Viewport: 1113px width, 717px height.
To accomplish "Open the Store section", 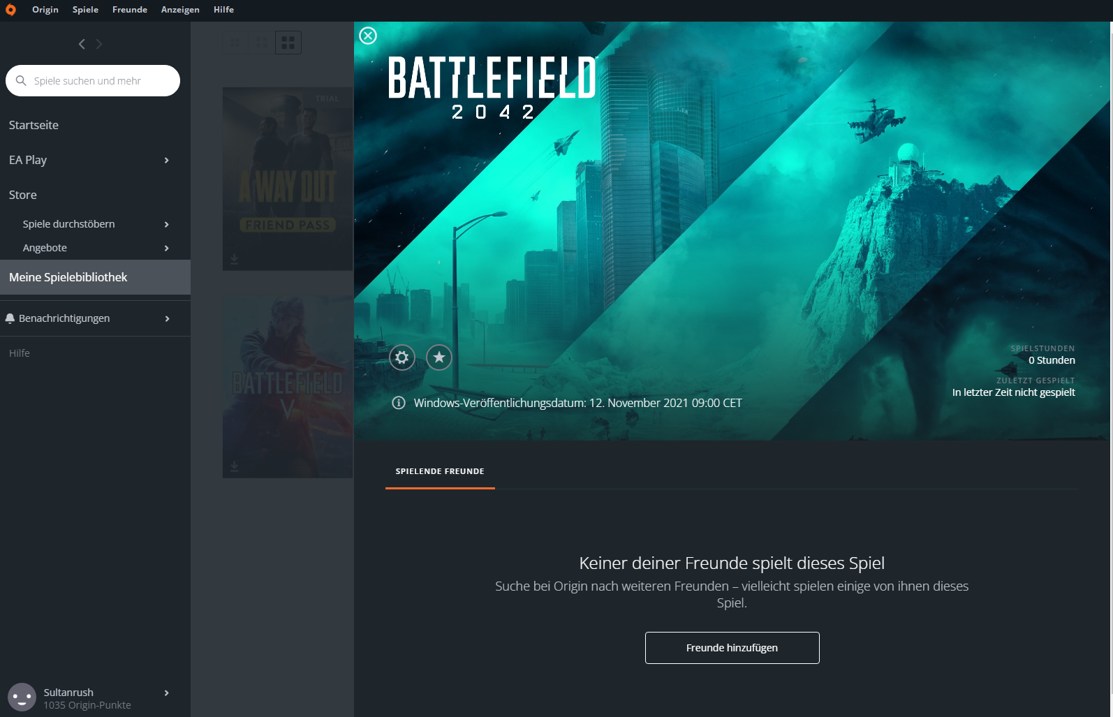I will tap(23, 195).
